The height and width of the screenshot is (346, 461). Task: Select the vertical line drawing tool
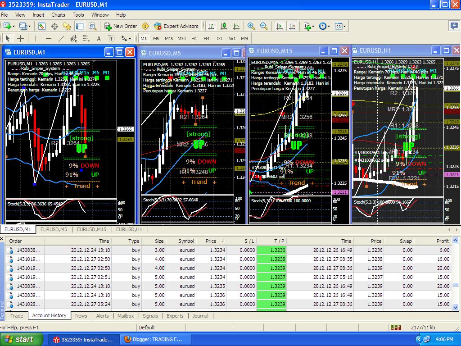pyautogui.click(x=36, y=38)
